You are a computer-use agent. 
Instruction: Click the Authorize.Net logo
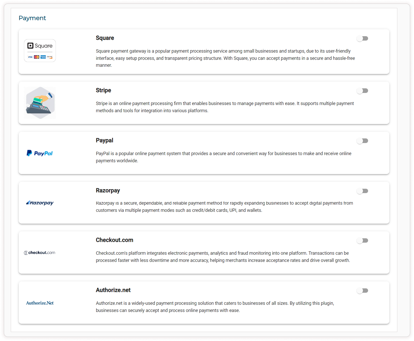click(x=40, y=303)
